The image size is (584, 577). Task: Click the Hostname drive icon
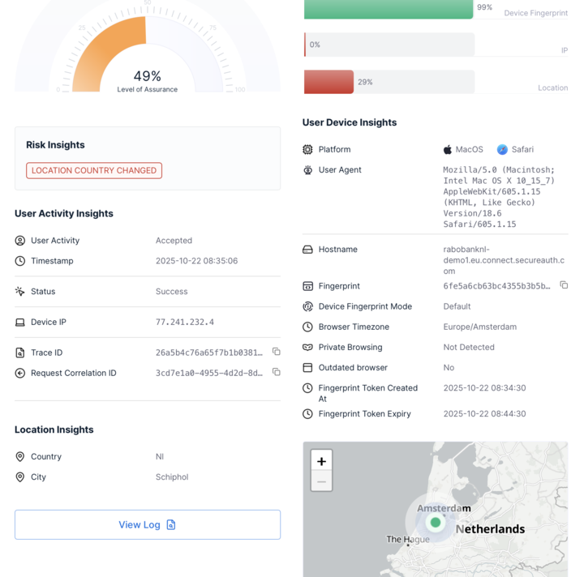307,250
